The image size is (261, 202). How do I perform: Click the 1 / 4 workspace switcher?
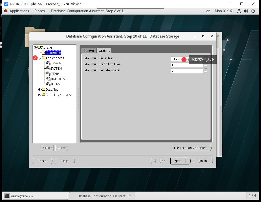pos(252,196)
